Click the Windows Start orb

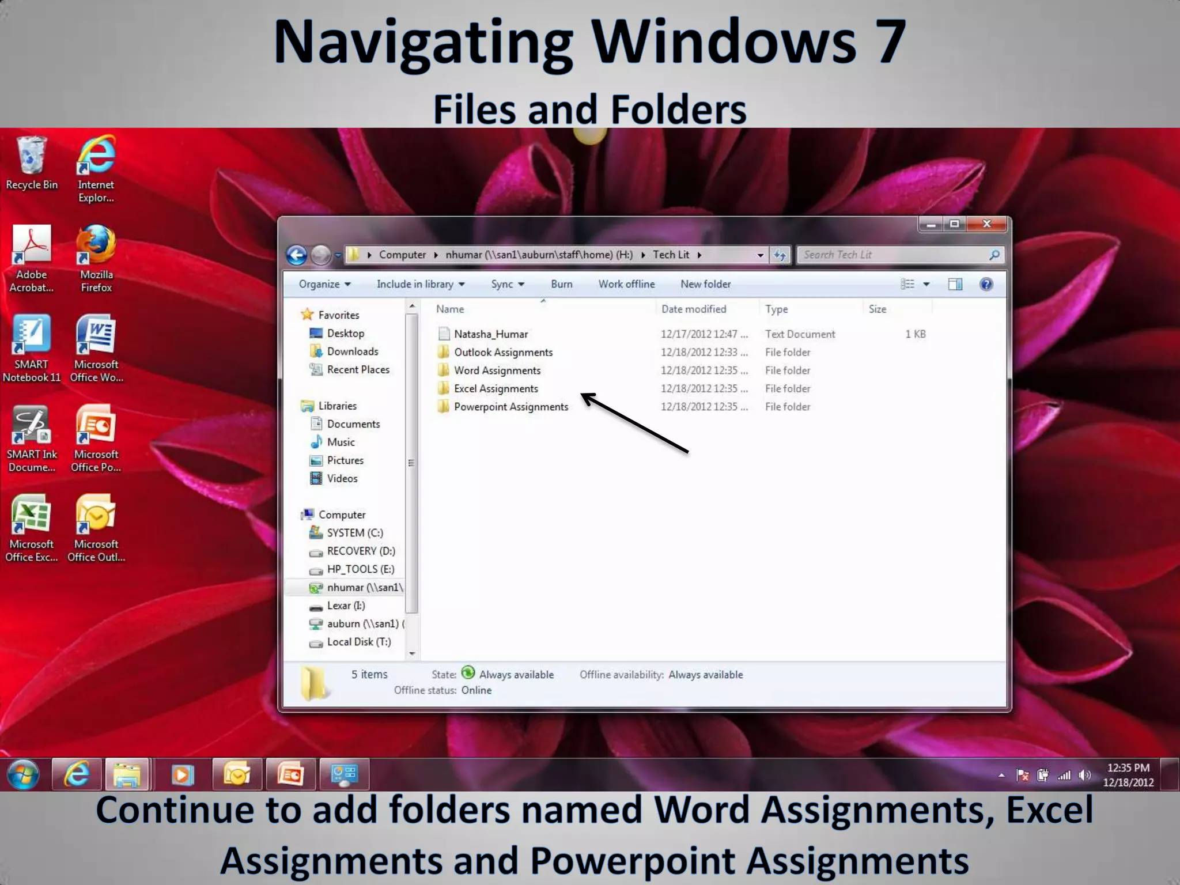[x=23, y=774]
